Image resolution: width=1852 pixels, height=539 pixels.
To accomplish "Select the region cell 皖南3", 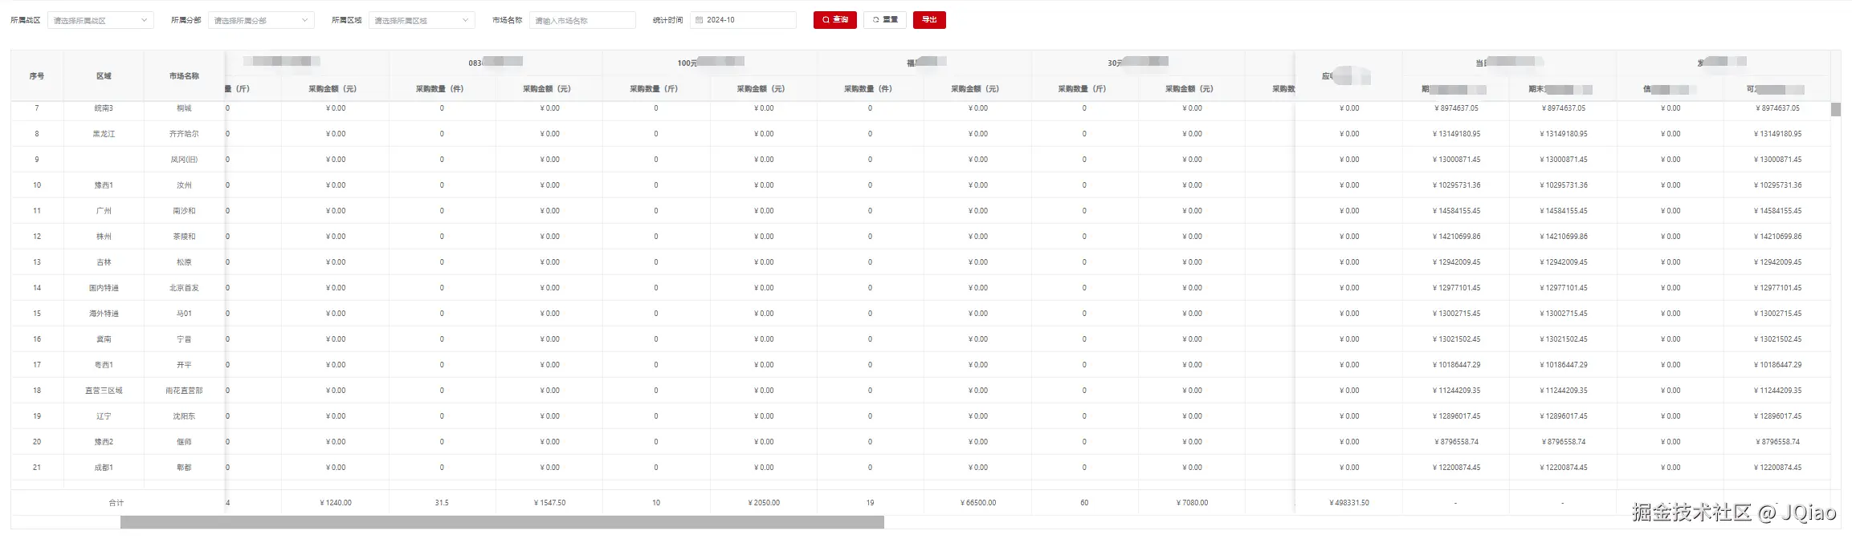I will pos(104,108).
